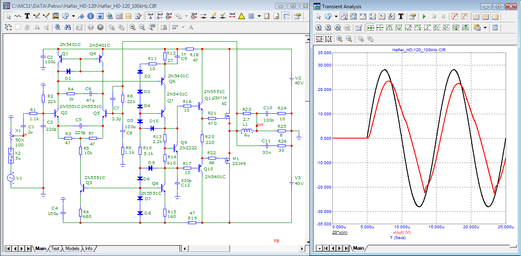
Task: Toggle node numbers display
Action: (x=169, y=16)
